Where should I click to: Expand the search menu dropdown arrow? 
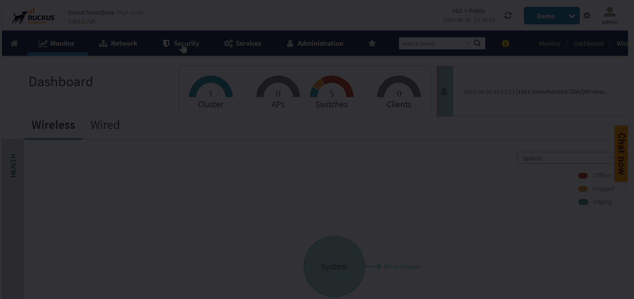[468, 43]
